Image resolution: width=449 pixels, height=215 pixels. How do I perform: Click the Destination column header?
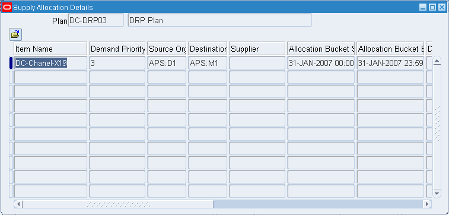pos(208,49)
